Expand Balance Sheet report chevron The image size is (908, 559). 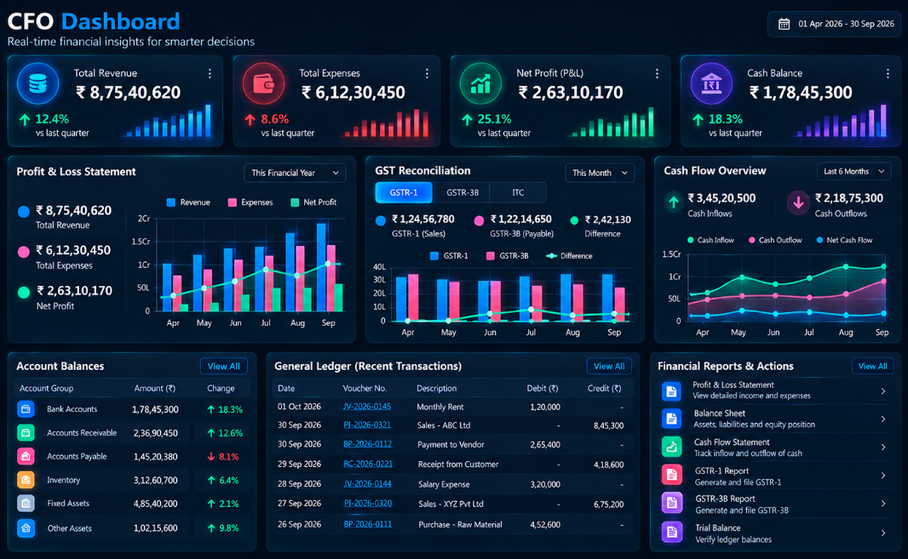883,419
